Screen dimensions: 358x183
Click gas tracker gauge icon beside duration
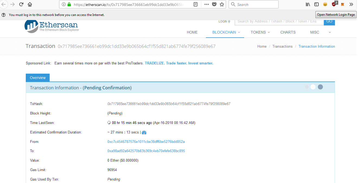click(x=144, y=132)
